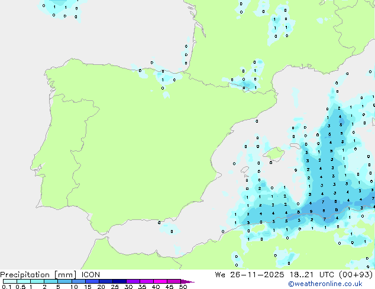375x289 pixels.
Task: Select legend swatch between 25 and 30
Action: (119, 281)
